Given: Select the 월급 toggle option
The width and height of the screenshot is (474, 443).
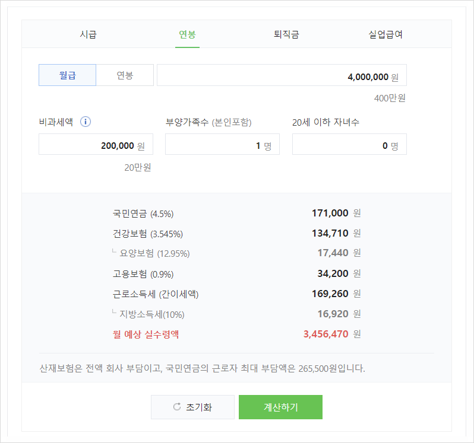Looking at the screenshot, I should tap(67, 75).
